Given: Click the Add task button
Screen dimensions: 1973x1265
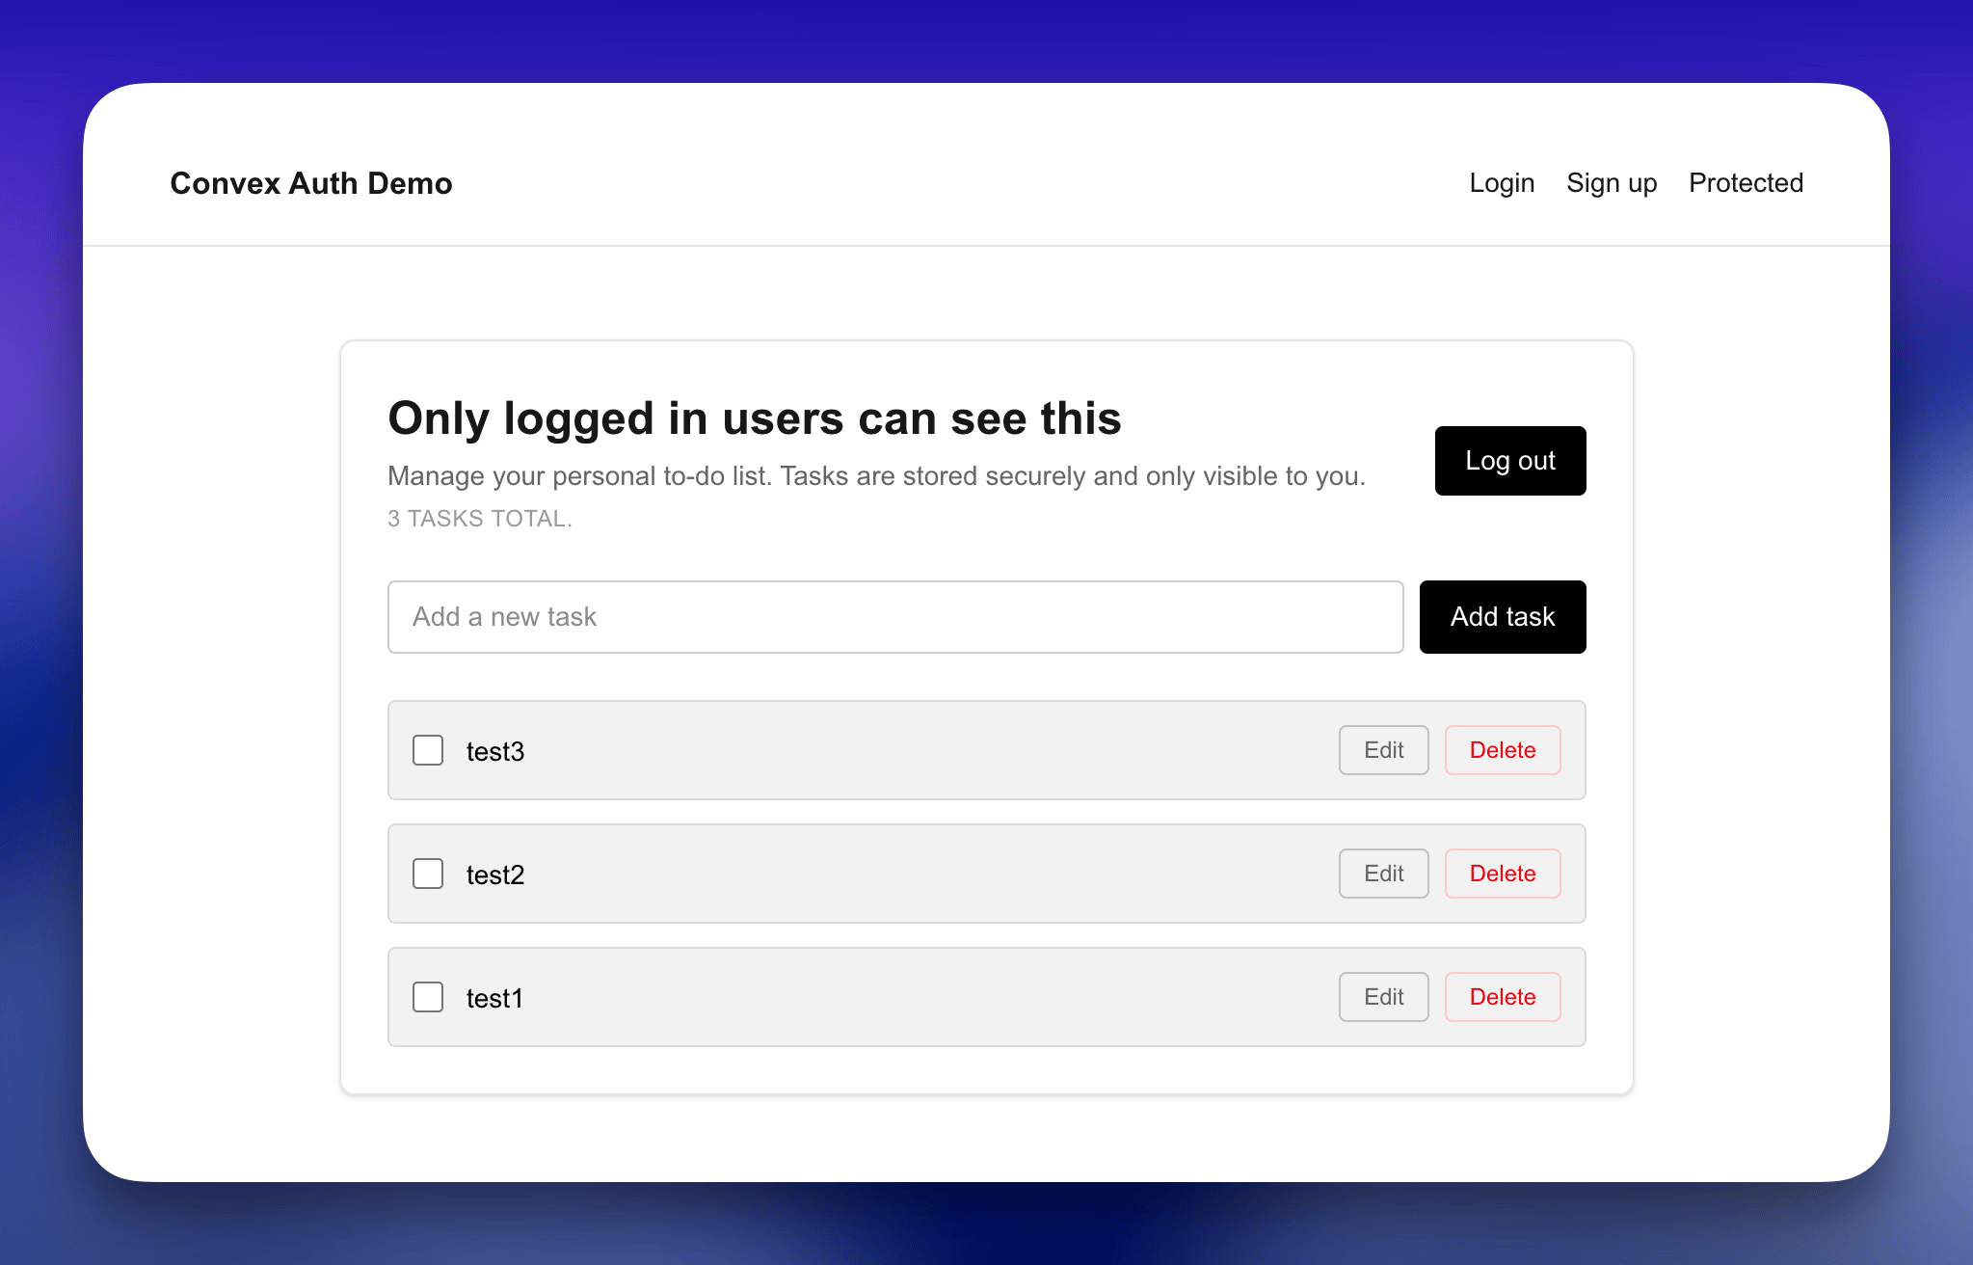Looking at the screenshot, I should [x=1502, y=617].
